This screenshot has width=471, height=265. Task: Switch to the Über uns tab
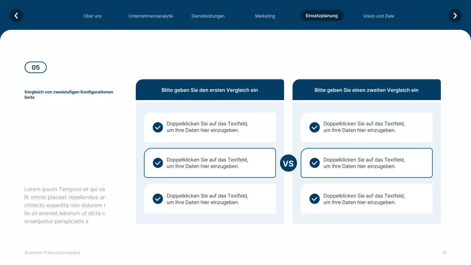[x=93, y=16]
